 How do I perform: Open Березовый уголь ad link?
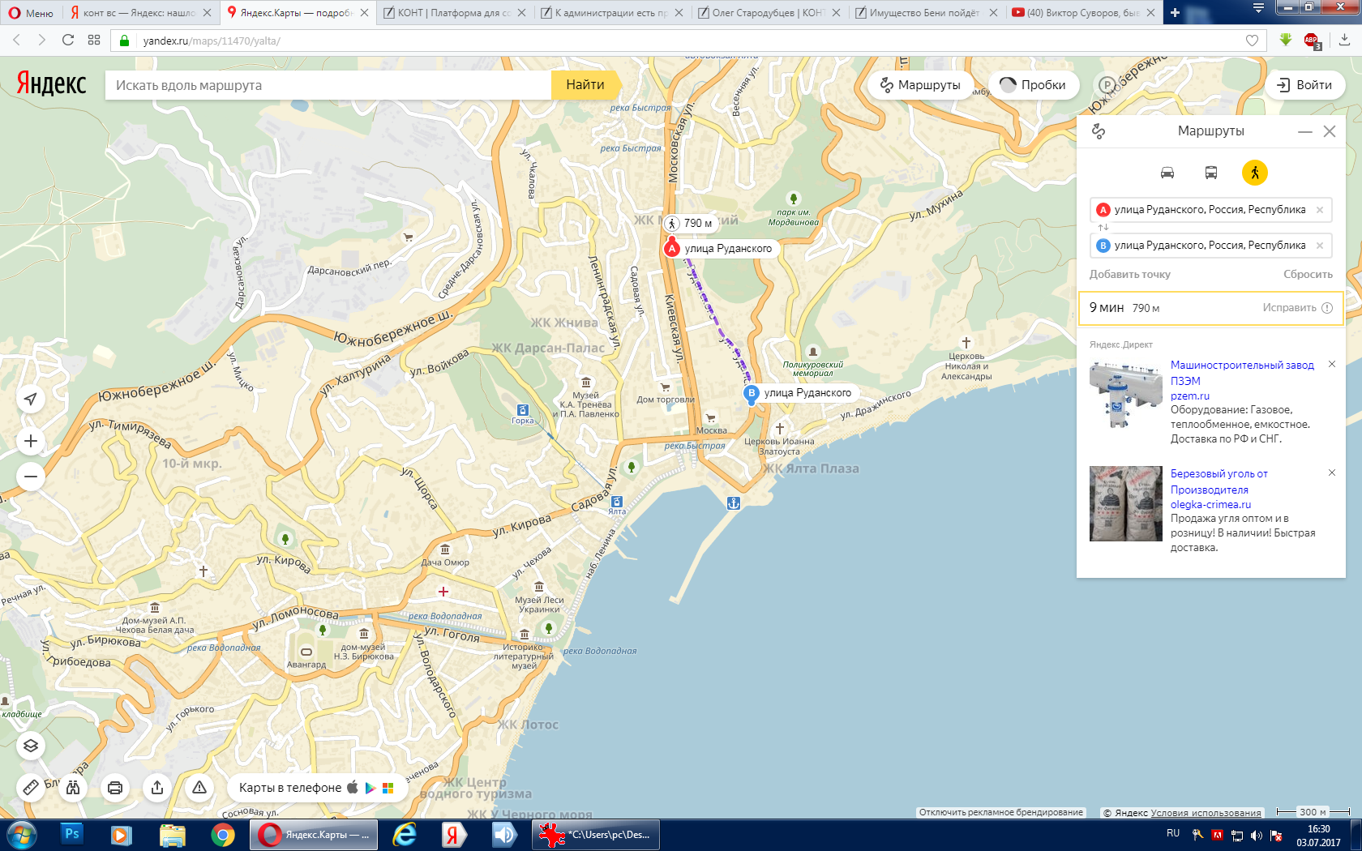coord(1219,481)
